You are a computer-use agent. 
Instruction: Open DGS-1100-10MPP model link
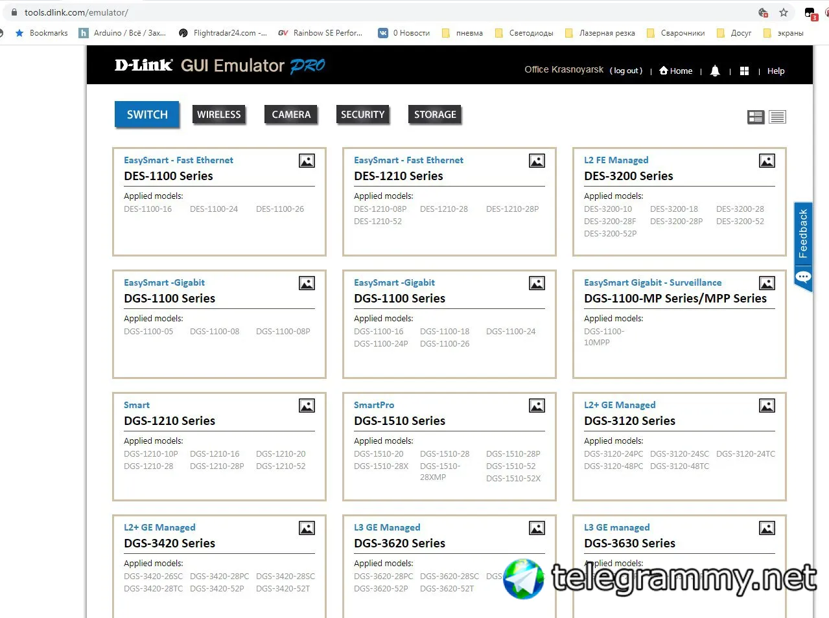(604, 337)
